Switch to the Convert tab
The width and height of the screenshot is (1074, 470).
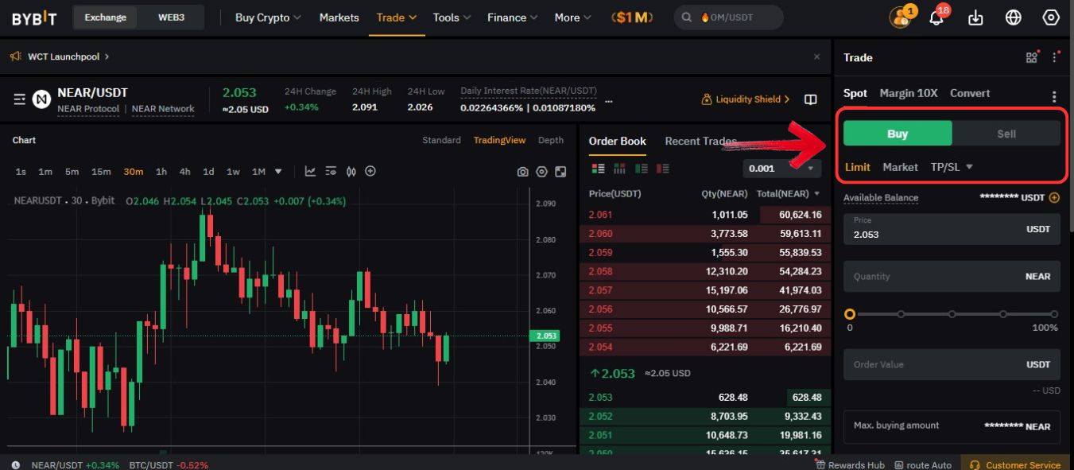(970, 93)
